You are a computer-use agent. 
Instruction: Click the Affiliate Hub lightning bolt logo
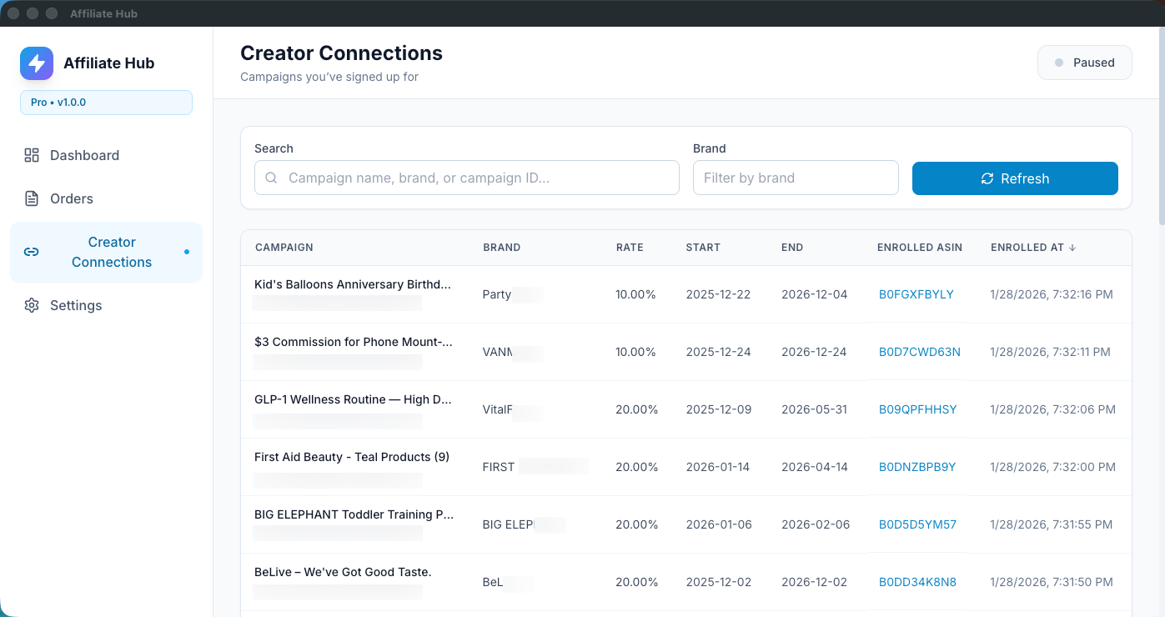coord(37,63)
